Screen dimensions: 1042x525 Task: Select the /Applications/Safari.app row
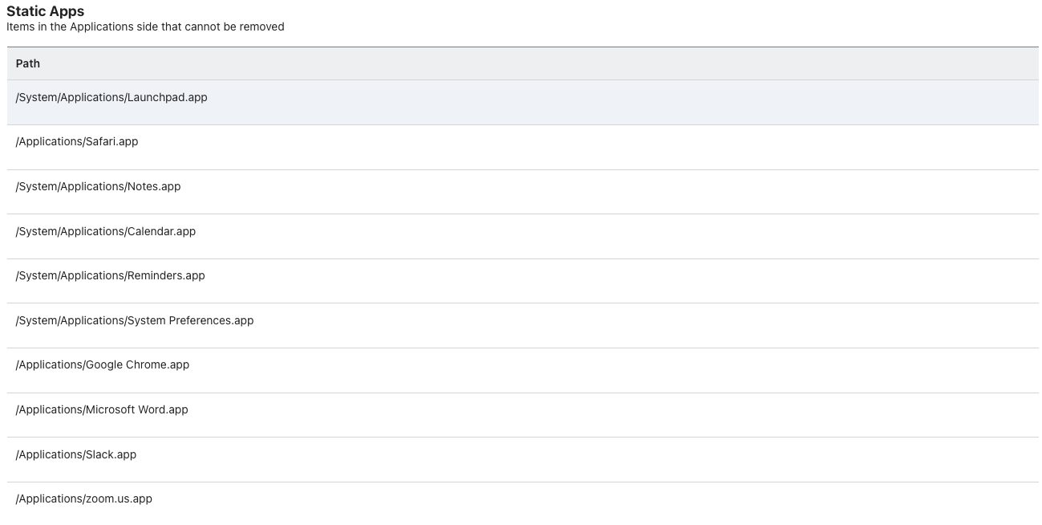[522, 147]
